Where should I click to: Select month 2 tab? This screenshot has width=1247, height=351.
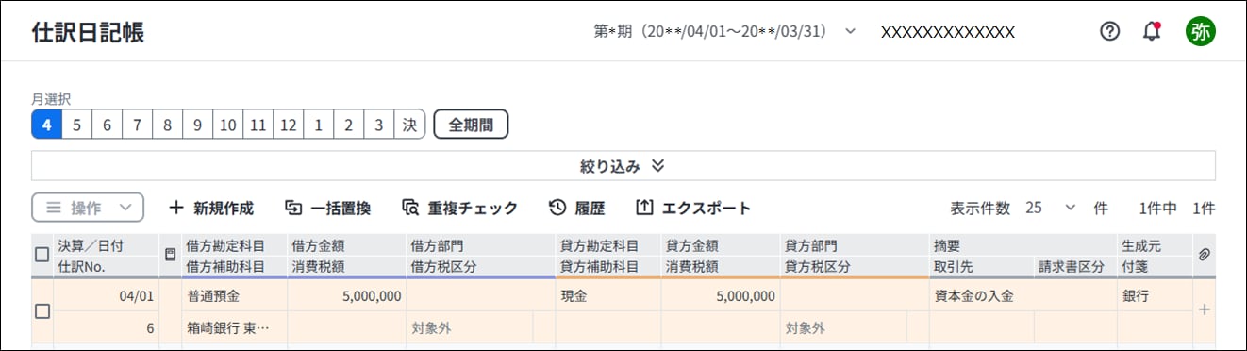(348, 125)
